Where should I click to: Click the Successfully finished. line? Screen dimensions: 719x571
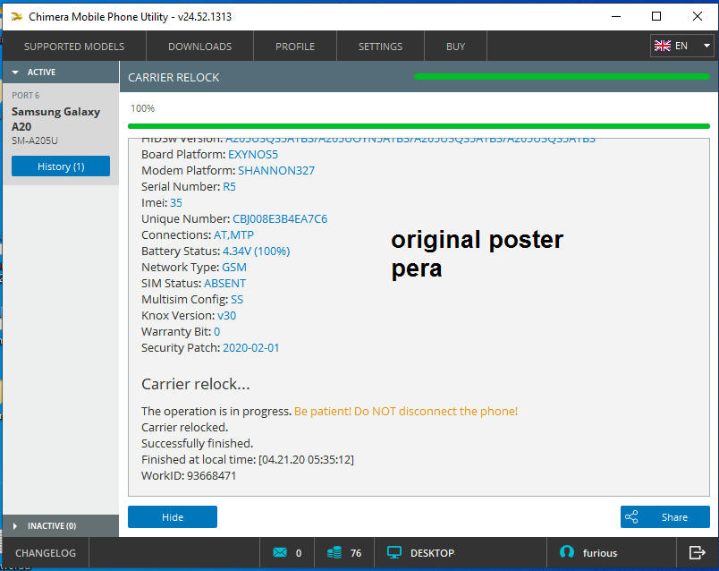(197, 443)
